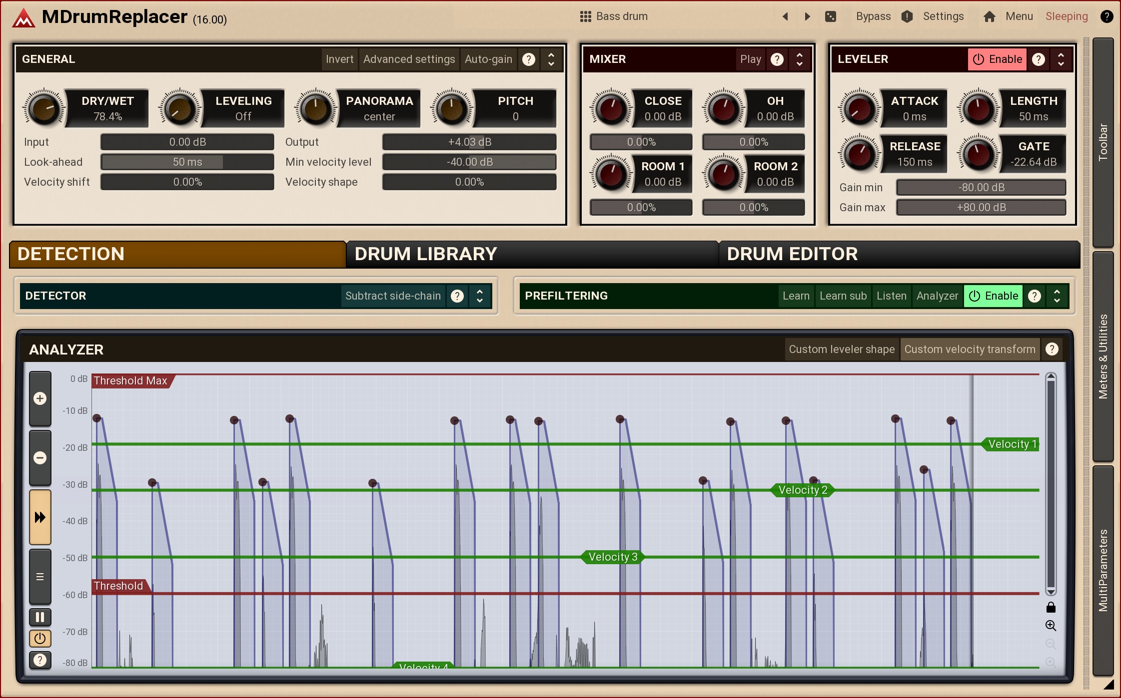
Task: Click Play in Mixer panel
Action: click(750, 59)
